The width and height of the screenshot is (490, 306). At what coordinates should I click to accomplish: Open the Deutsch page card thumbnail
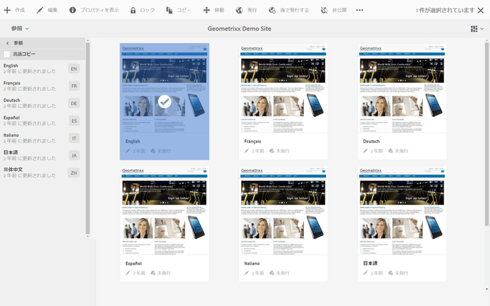click(x=402, y=88)
